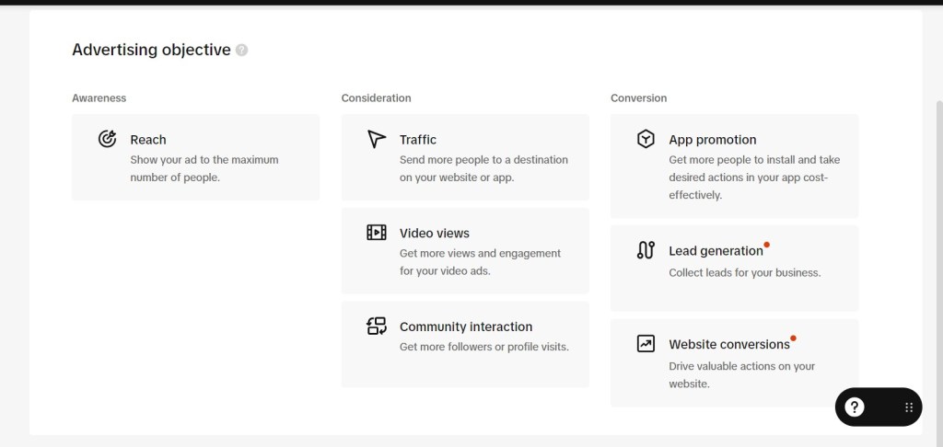Click the App promotion cube icon
Screen dimensions: 943x447
tap(646, 139)
